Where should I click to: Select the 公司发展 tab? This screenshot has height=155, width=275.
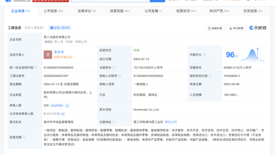point(153,11)
